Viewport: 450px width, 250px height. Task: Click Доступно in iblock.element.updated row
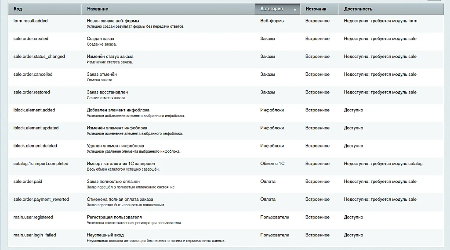click(x=353, y=128)
